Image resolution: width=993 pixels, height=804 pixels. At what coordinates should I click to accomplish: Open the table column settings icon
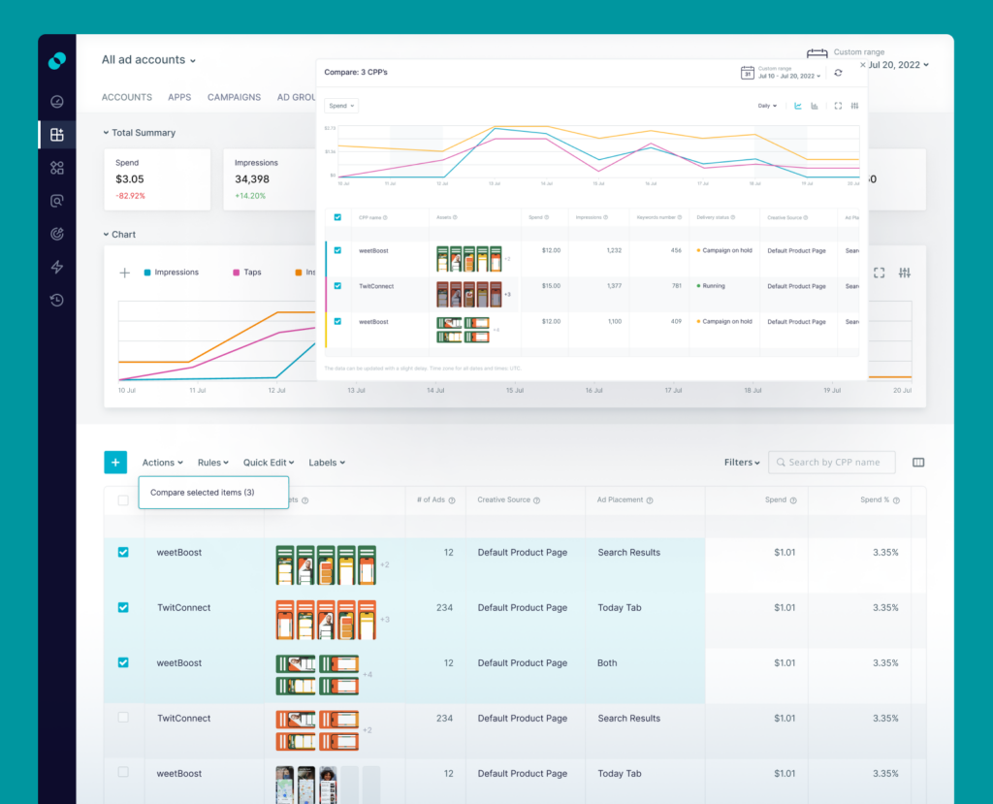tap(918, 463)
